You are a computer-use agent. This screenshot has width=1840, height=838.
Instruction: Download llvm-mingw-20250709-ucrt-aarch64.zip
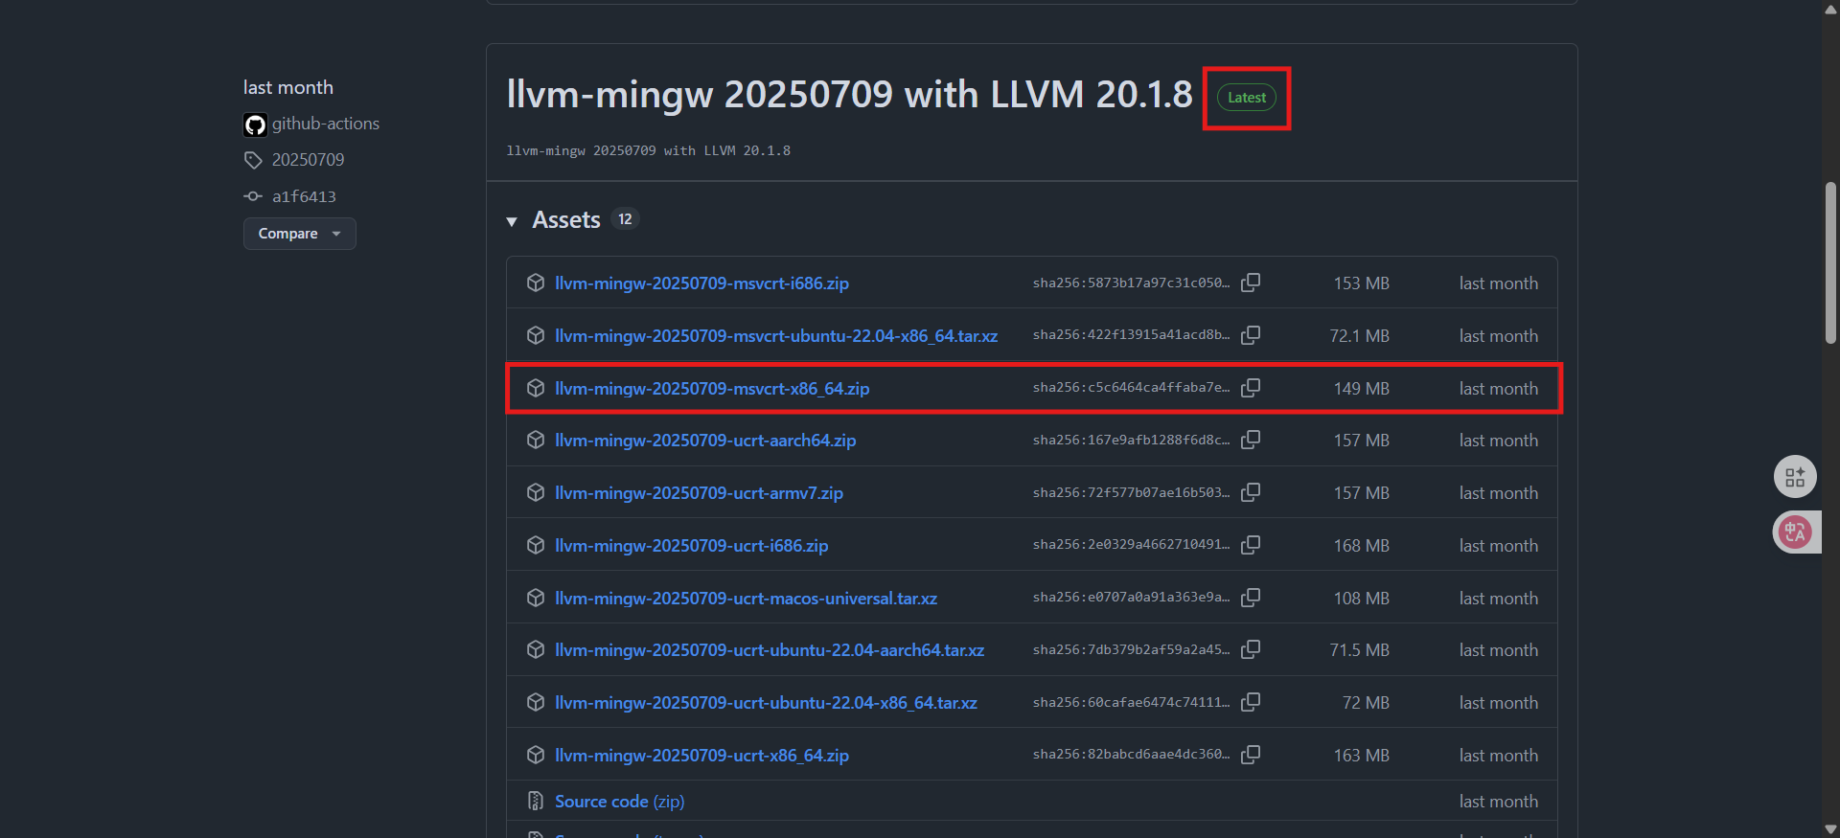point(705,440)
